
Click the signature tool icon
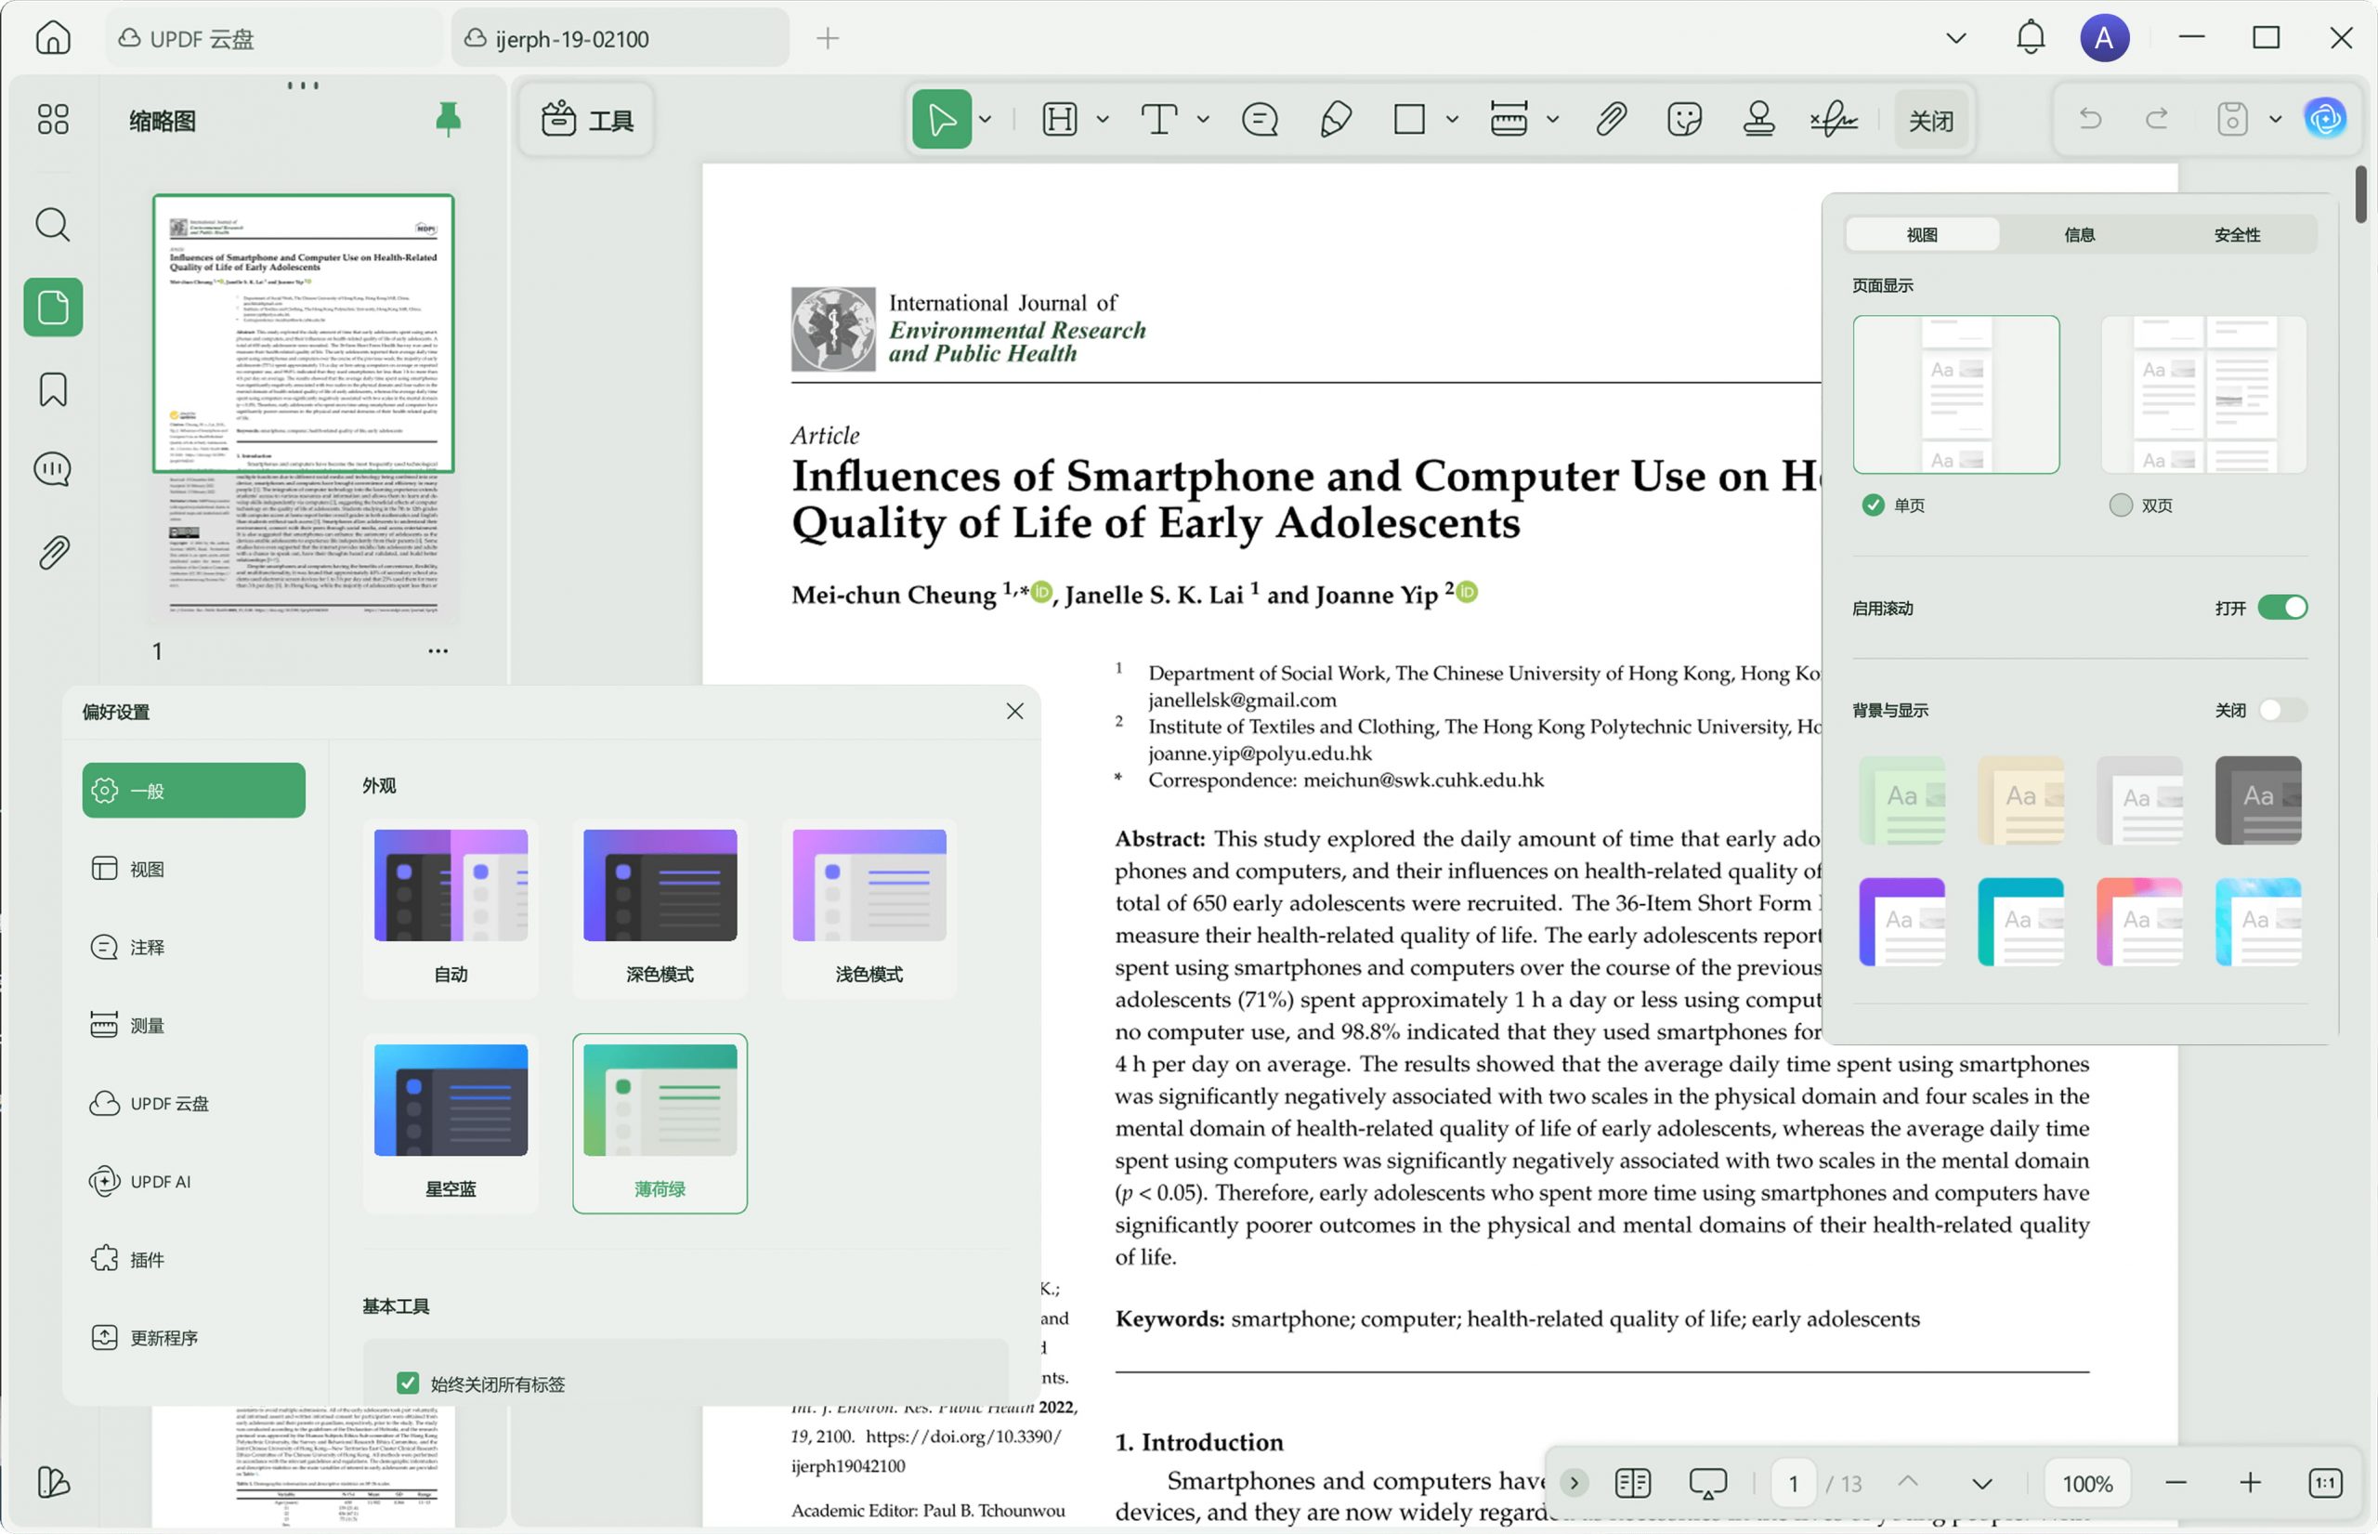pyautogui.click(x=1834, y=120)
